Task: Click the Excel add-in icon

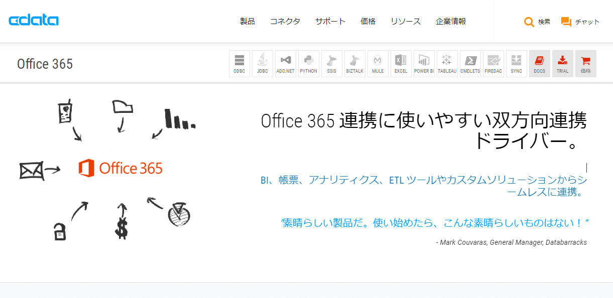Action: click(x=401, y=64)
